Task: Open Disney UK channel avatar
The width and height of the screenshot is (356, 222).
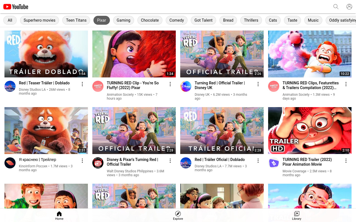Action: (186, 86)
